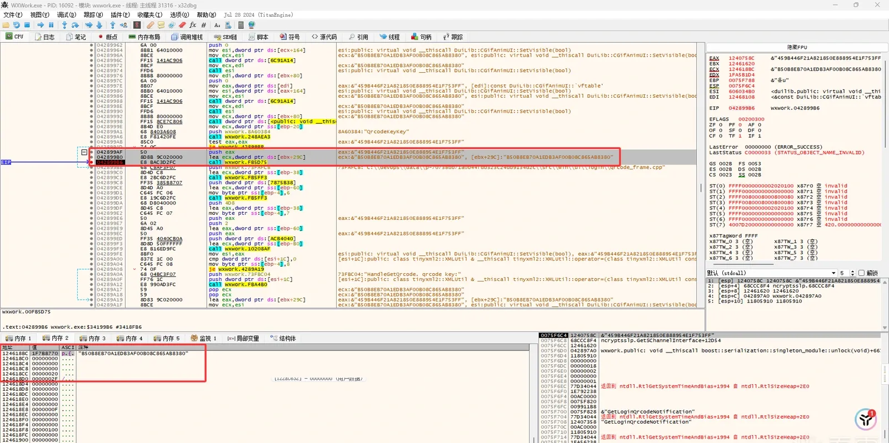Click the Scylla plugin toolbar icon
Screen dimensions: 889x443
137,25
